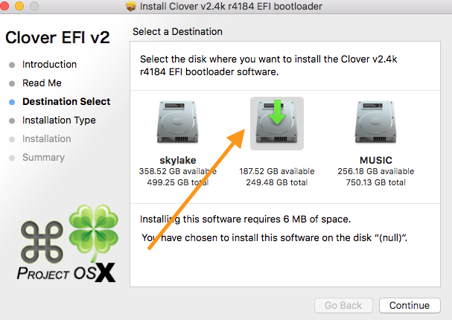This screenshot has height=320, width=452.
Task: Go to the Introduction step
Action: pyautogui.click(x=49, y=65)
